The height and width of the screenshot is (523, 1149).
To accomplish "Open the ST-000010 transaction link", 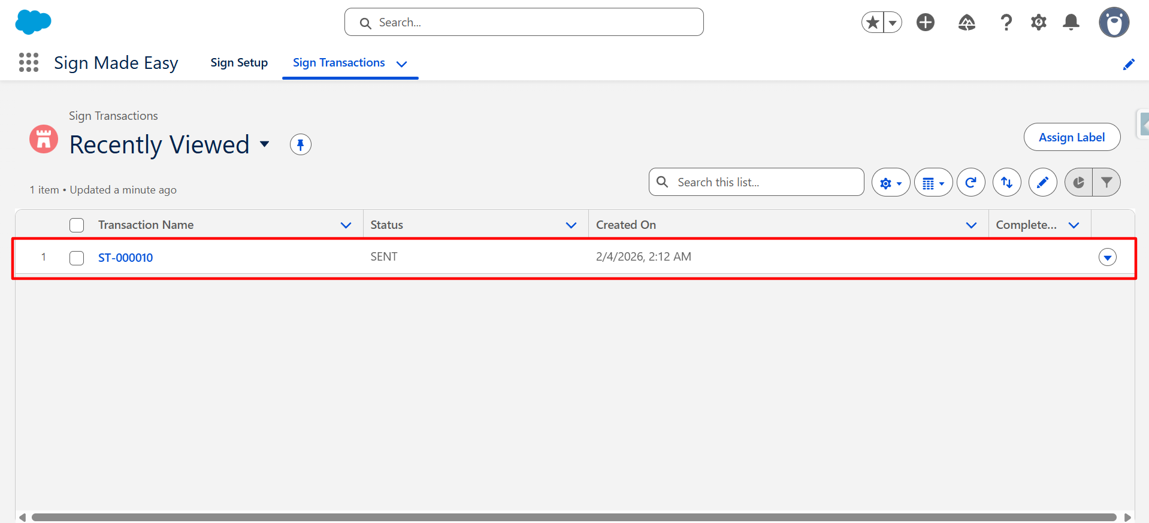I will [125, 258].
